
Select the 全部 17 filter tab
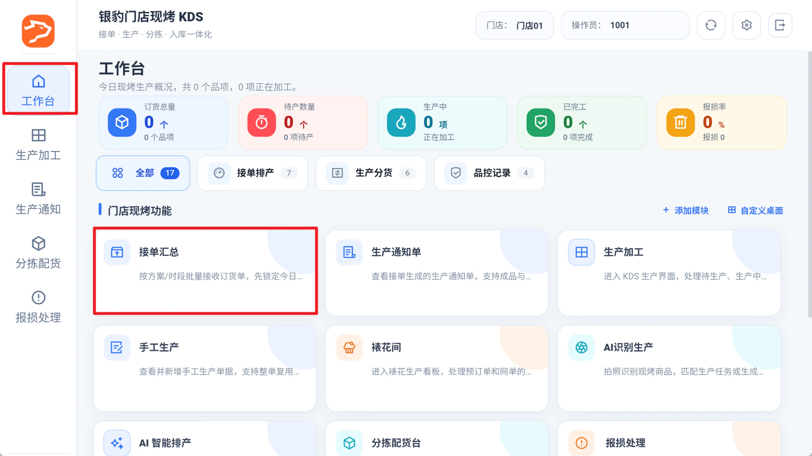point(143,173)
